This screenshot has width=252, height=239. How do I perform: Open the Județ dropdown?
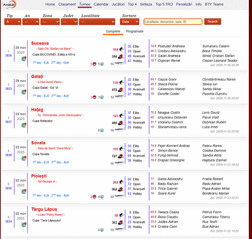click(70, 22)
